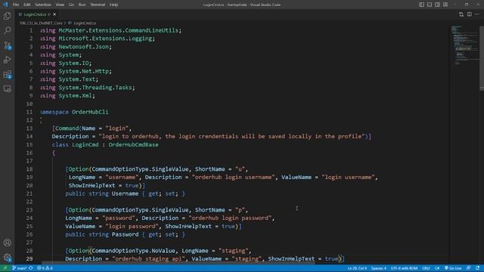Click the Open Changes icon in editor toolbar

461,14
